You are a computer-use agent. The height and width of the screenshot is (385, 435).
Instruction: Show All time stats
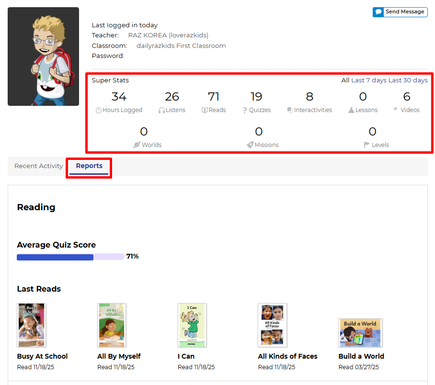point(345,80)
